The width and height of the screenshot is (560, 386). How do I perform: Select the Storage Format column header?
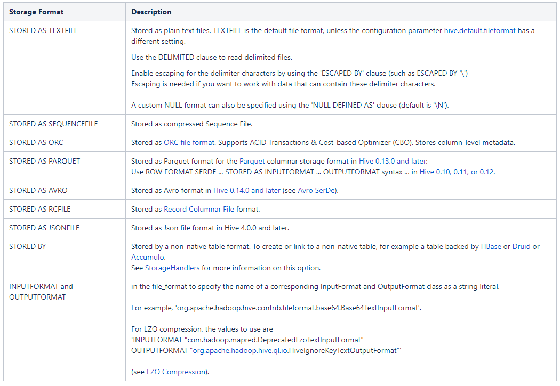click(65, 12)
